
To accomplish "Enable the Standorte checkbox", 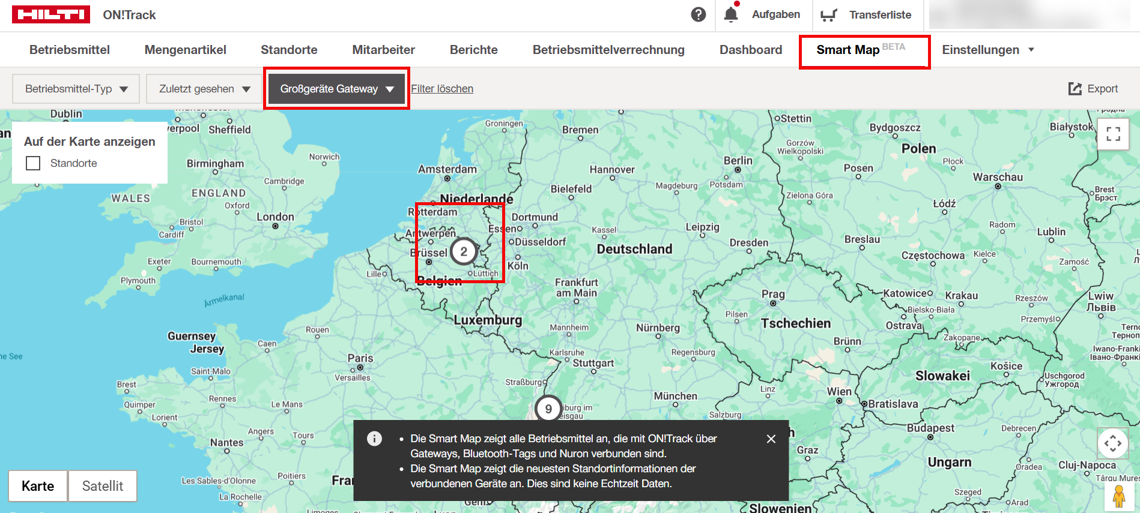I will (34, 163).
